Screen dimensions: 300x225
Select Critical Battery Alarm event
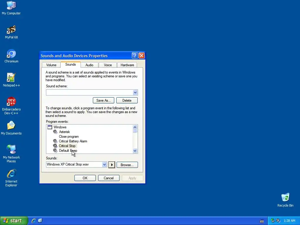point(73,141)
